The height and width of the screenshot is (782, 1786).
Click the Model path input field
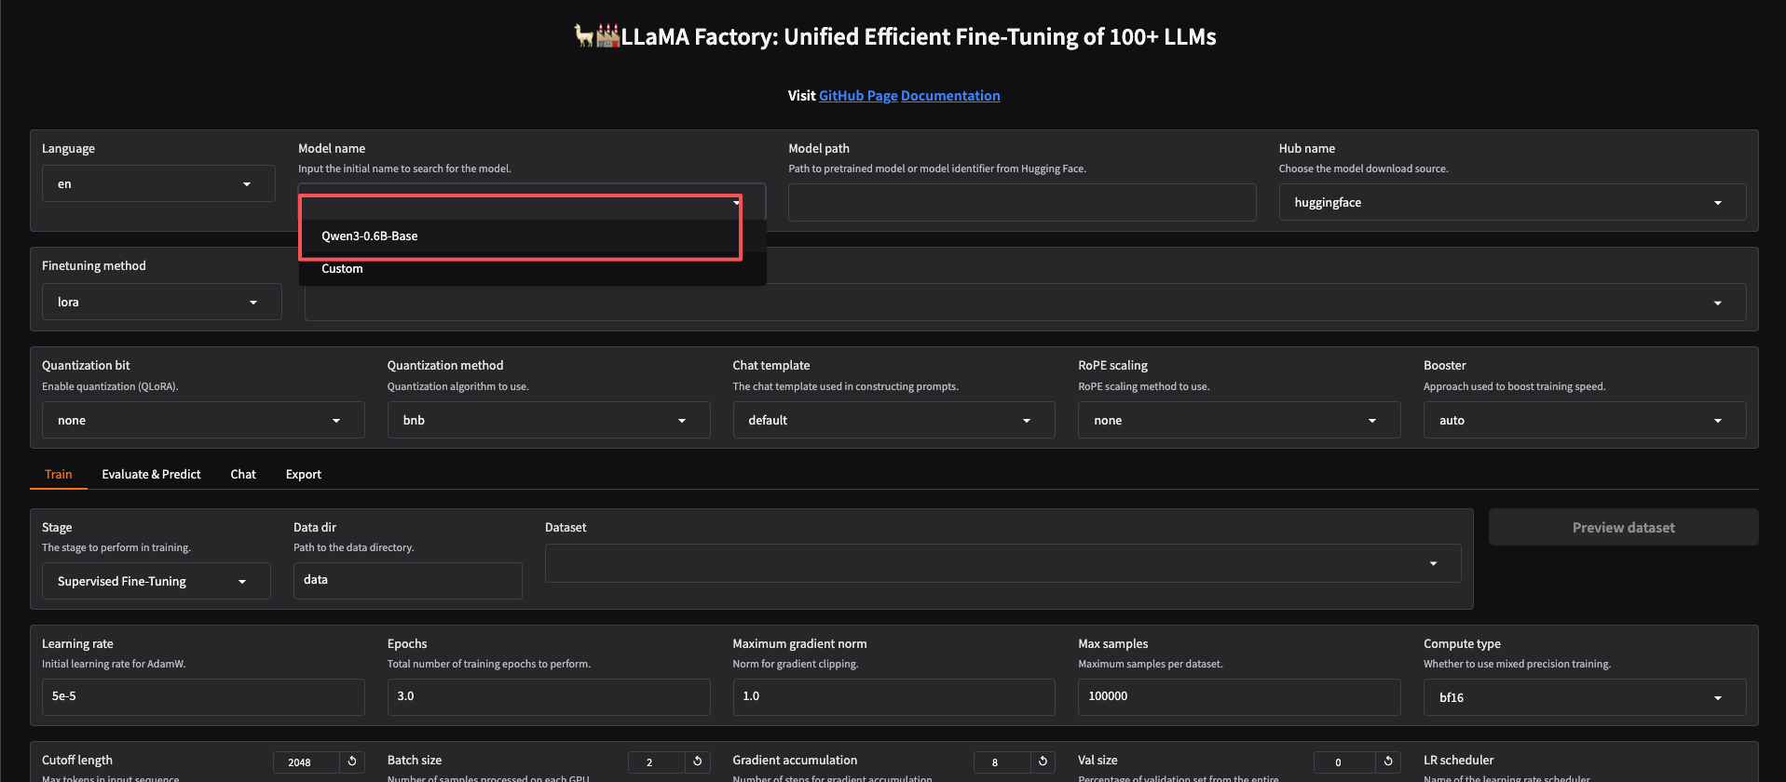(x=1021, y=203)
